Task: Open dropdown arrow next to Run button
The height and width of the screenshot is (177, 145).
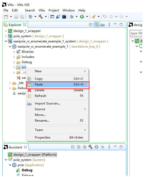Action: pos(87,17)
